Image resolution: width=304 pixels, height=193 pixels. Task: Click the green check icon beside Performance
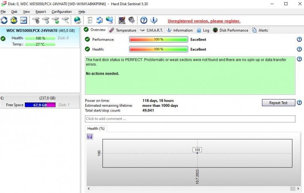tap(87, 39)
